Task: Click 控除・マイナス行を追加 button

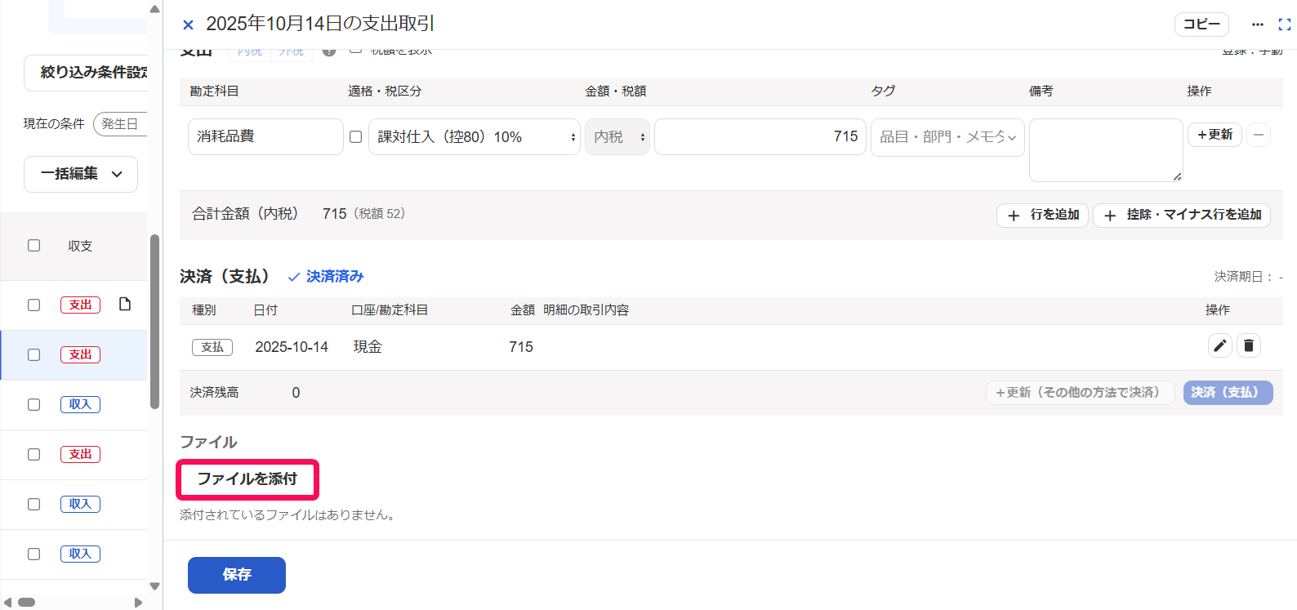Action: [1182, 215]
